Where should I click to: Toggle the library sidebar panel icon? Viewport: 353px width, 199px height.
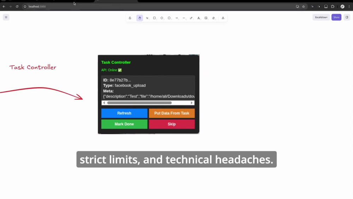click(x=347, y=17)
